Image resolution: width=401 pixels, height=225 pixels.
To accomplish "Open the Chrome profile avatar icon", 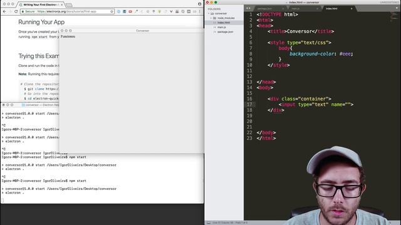I will pos(199,4).
